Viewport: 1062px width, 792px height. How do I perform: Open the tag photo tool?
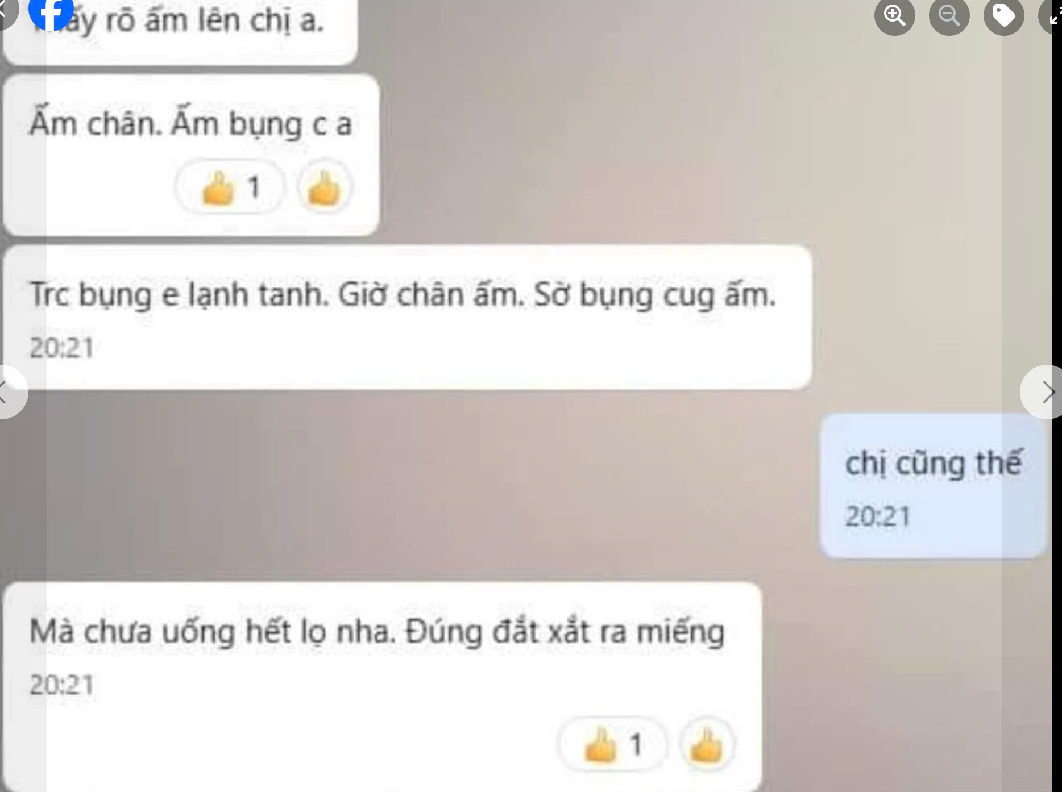pos(1003,15)
